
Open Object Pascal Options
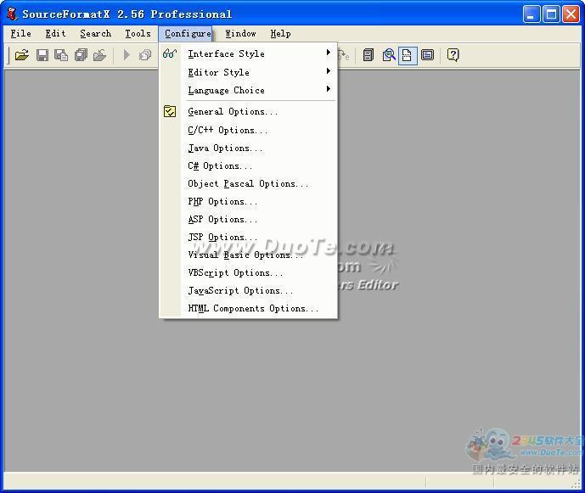point(248,183)
